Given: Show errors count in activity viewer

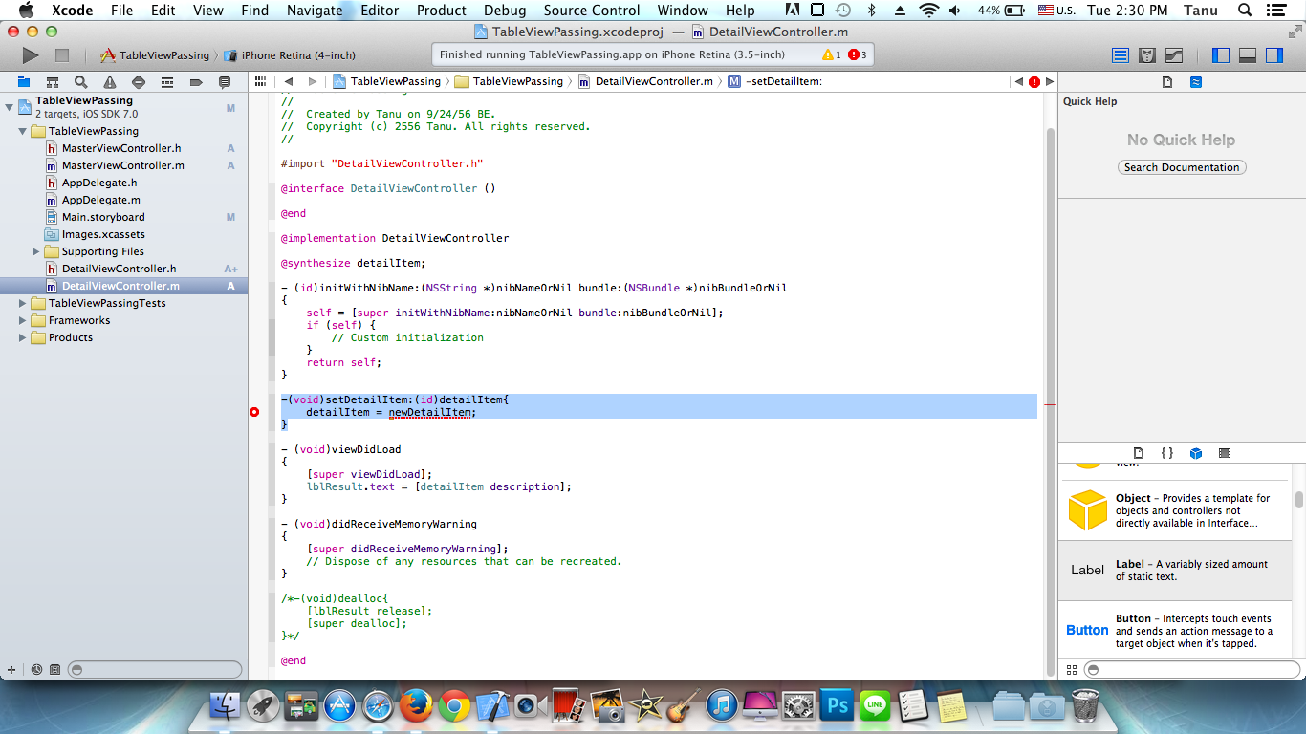Looking at the screenshot, I should tap(858, 55).
